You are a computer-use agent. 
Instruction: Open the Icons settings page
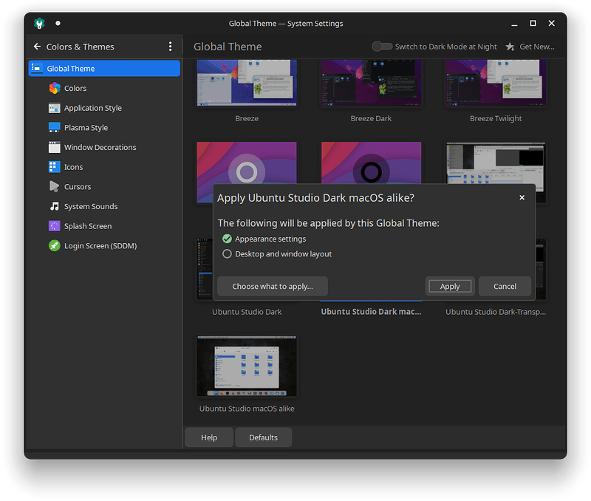[54, 167]
